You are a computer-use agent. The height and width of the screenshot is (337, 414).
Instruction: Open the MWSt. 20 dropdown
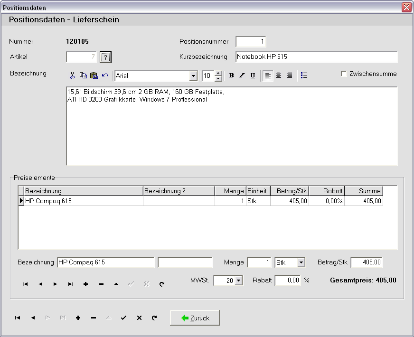238,281
